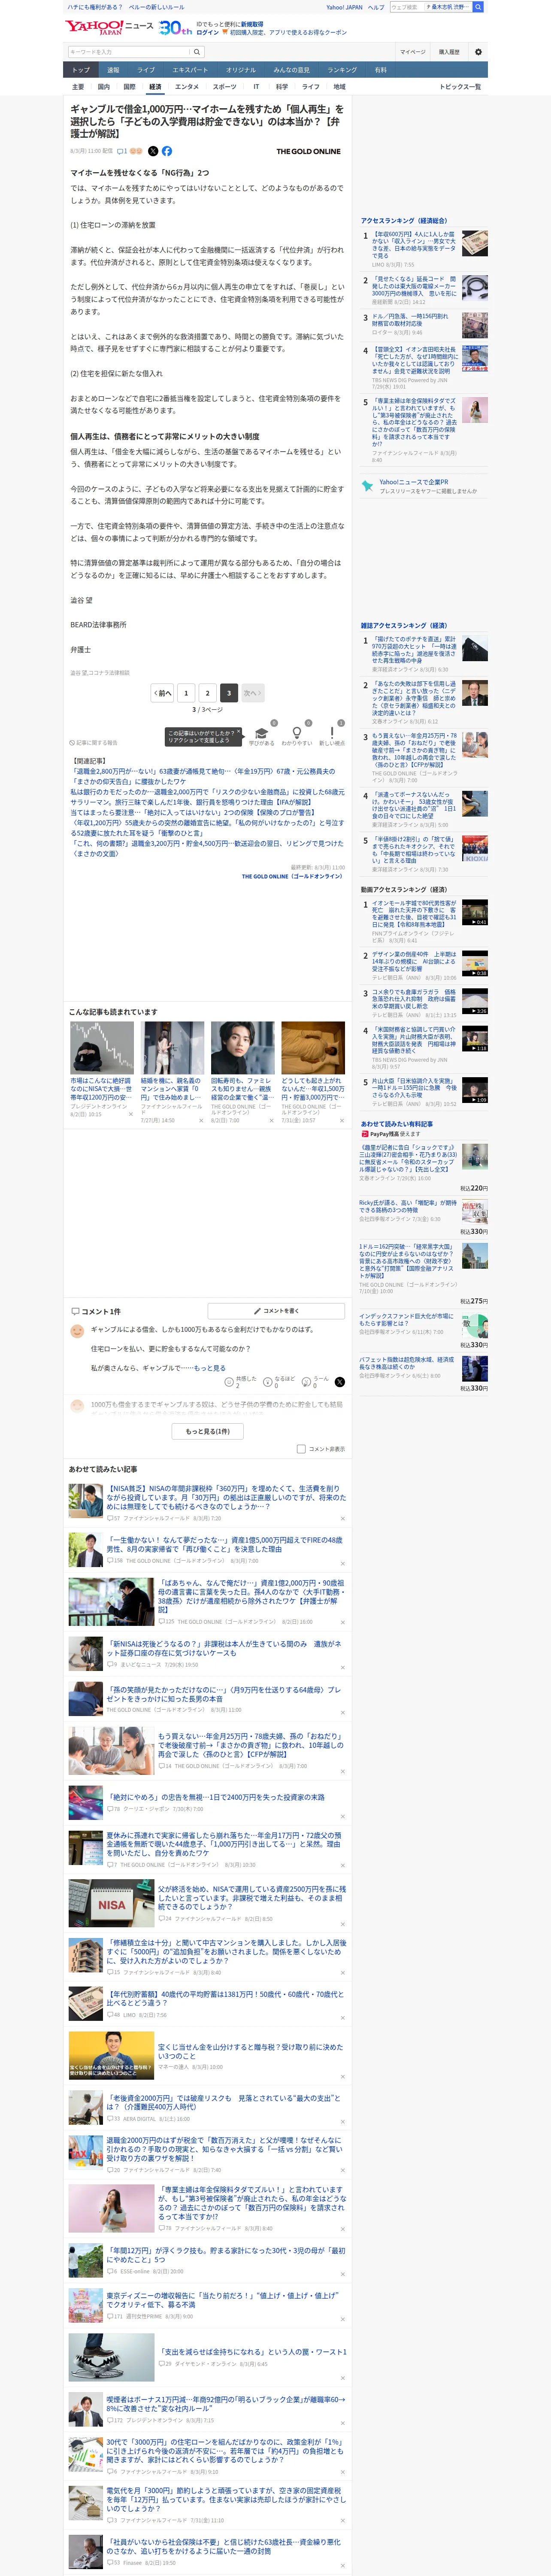Viewport: 551px width, 2576px height.
Task: Open イオンモール手術で80代男性客が死亡 video thumbnail
Action: [x=474, y=912]
